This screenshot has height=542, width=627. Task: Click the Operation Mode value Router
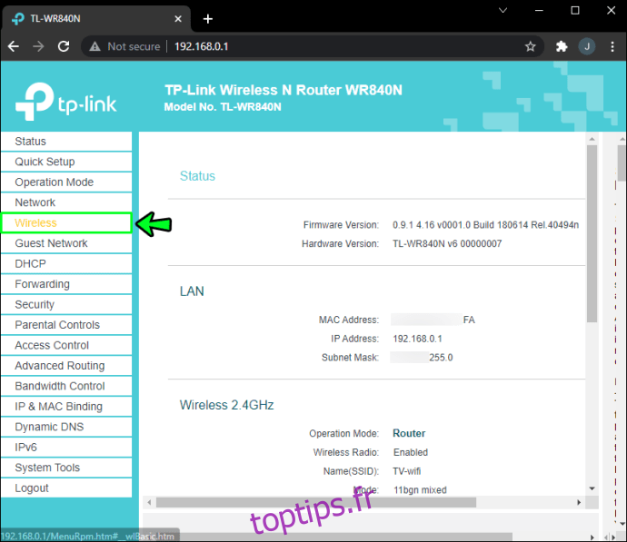pyautogui.click(x=409, y=433)
